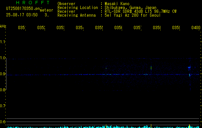Click the yellow power spike near 0358
This screenshot has height=128, width=202.
click(x=151, y=126)
